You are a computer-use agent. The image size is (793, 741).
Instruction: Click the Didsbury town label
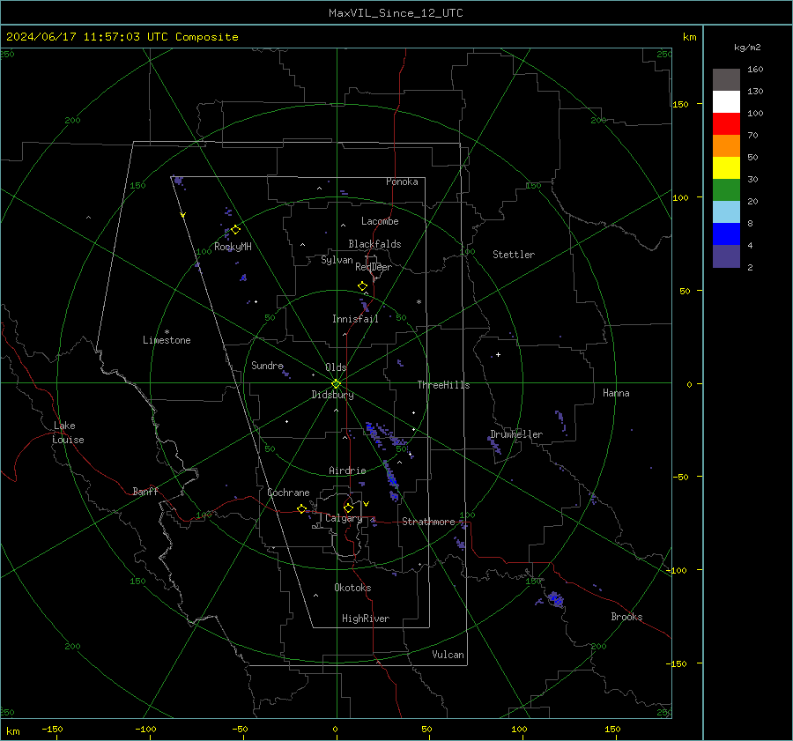pos(332,395)
